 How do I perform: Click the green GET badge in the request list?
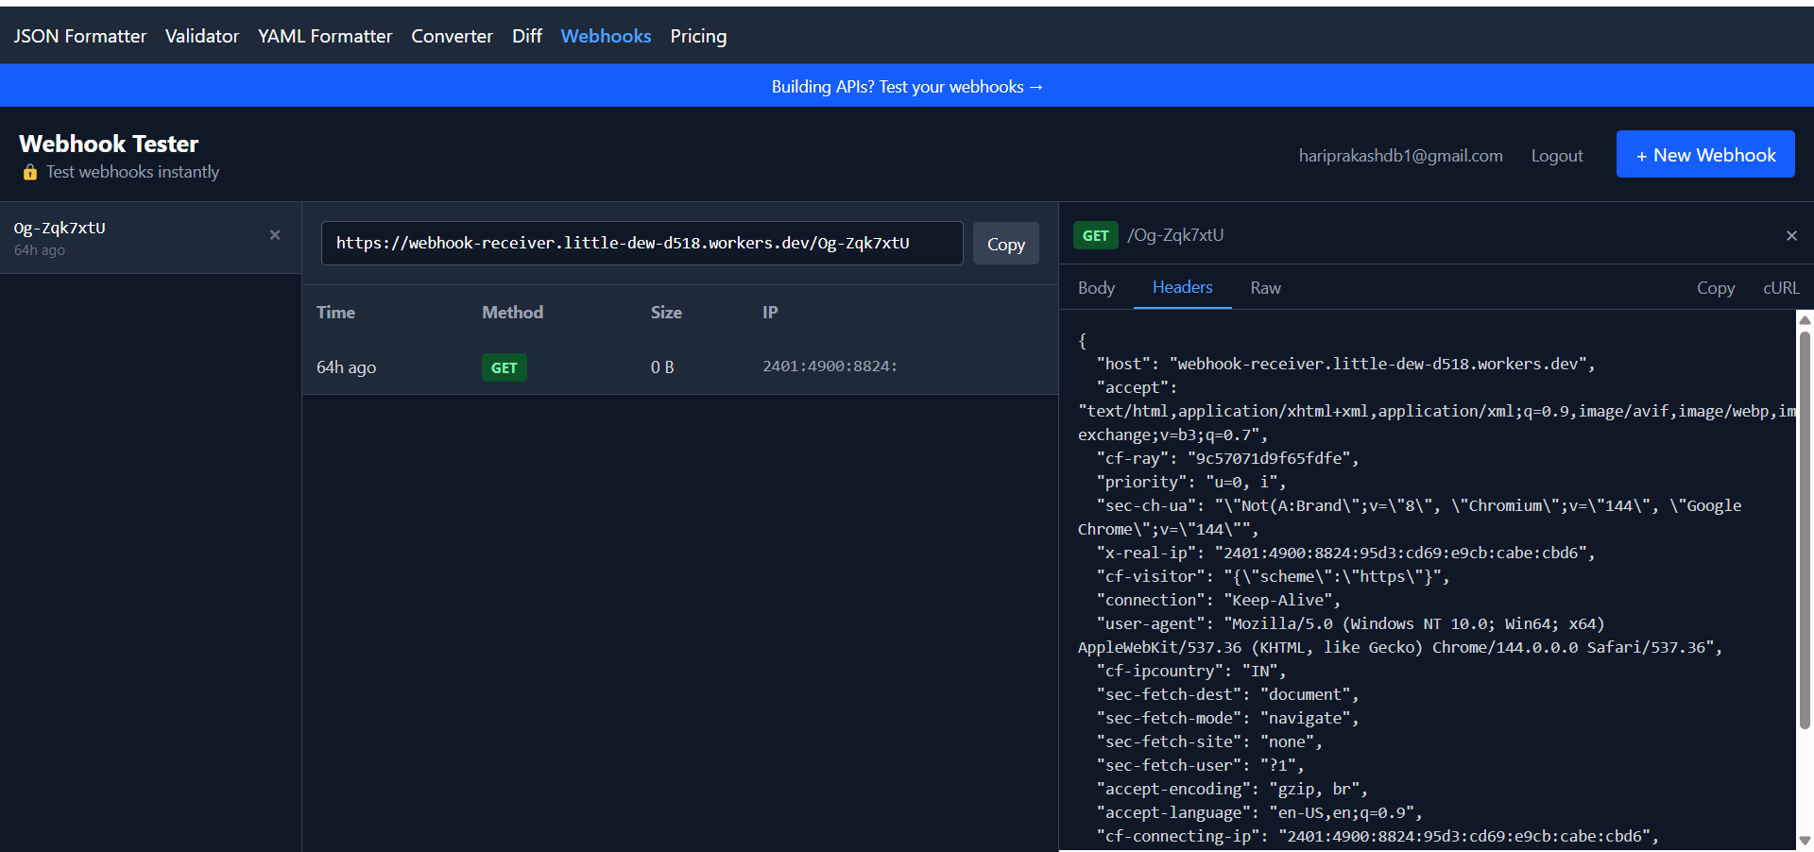tap(504, 367)
